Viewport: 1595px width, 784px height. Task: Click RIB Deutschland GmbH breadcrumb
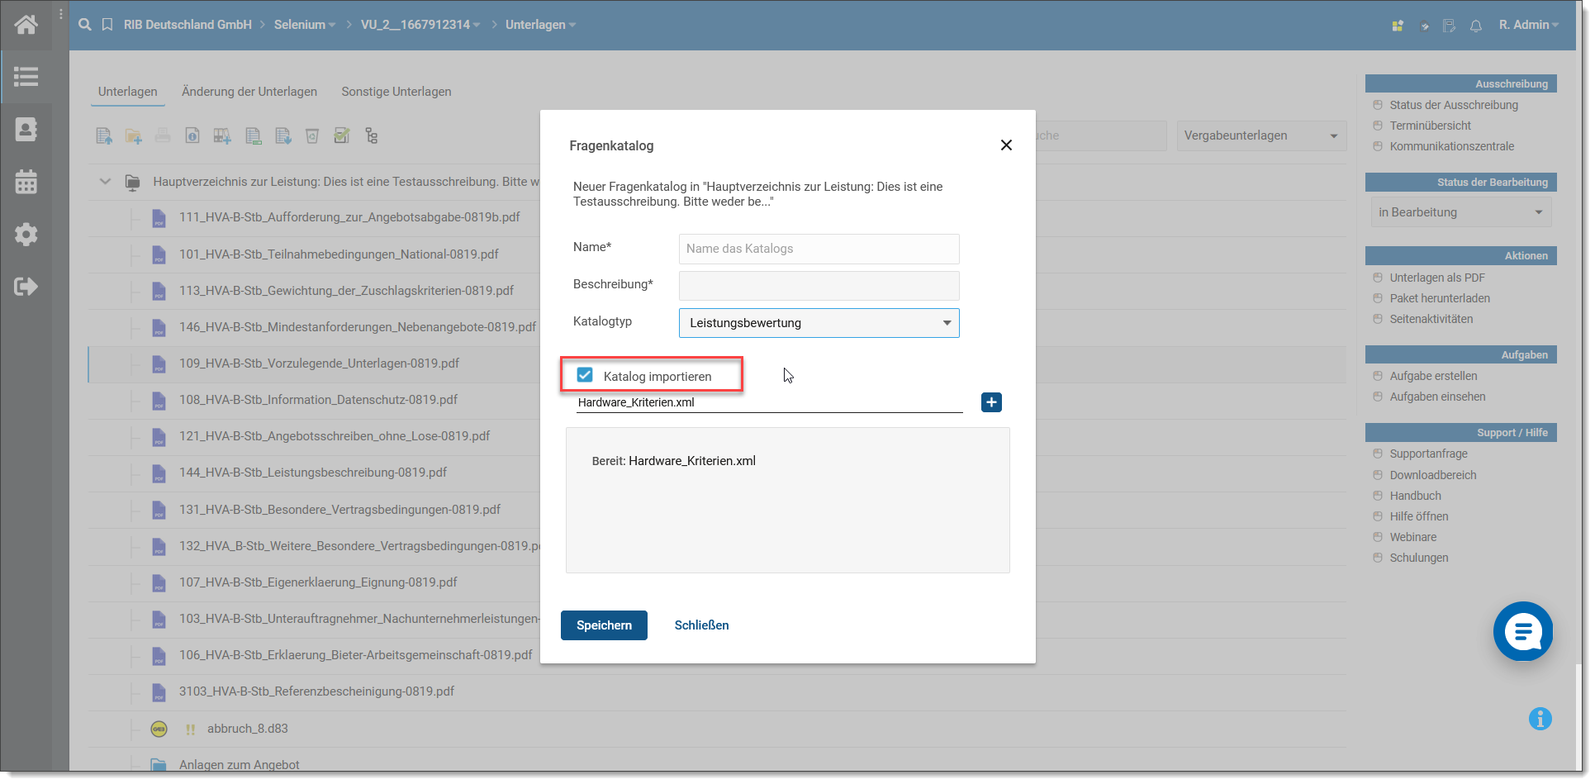pyautogui.click(x=188, y=25)
